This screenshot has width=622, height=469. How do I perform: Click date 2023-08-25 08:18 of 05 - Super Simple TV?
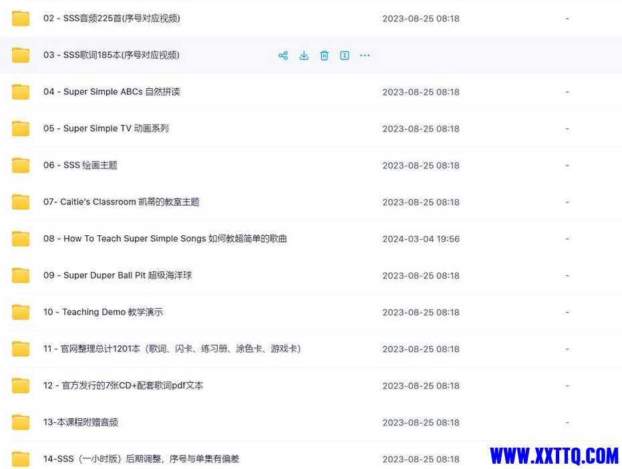coord(422,129)
